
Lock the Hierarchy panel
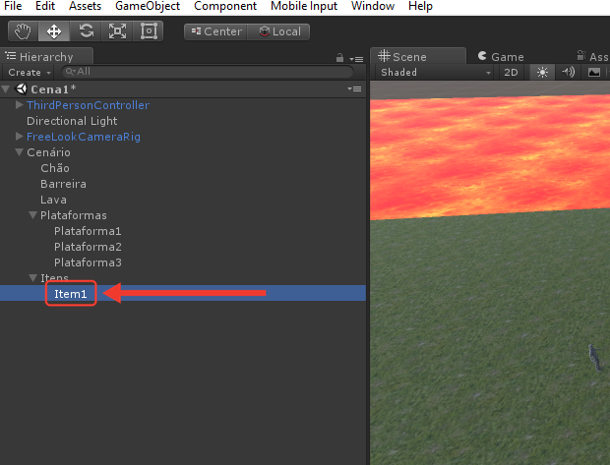(339, 58)
